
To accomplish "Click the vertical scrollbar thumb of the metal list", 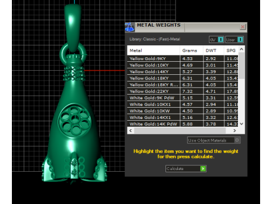I will [241, 66].
